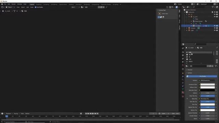Click the Select Box tool icon

tap(160, 14)
